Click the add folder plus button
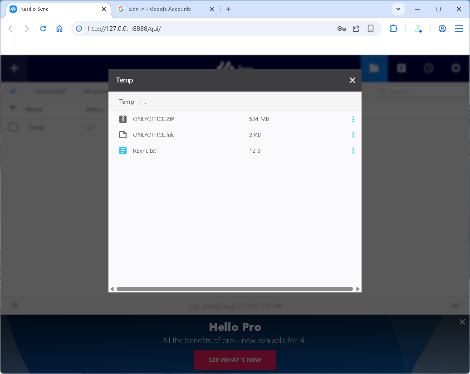 pyautogui.click(x=14, y=68)
